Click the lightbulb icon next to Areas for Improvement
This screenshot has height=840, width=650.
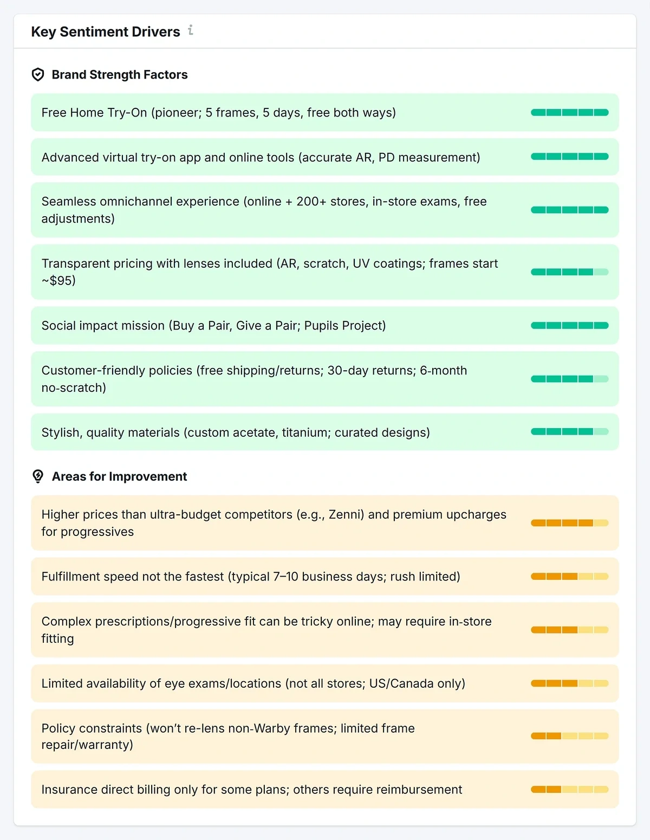click(x=38, y=476)
